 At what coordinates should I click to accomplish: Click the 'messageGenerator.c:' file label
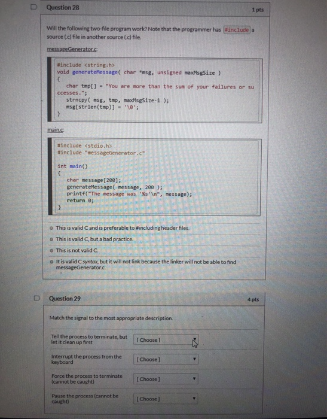tap(72, 49)
